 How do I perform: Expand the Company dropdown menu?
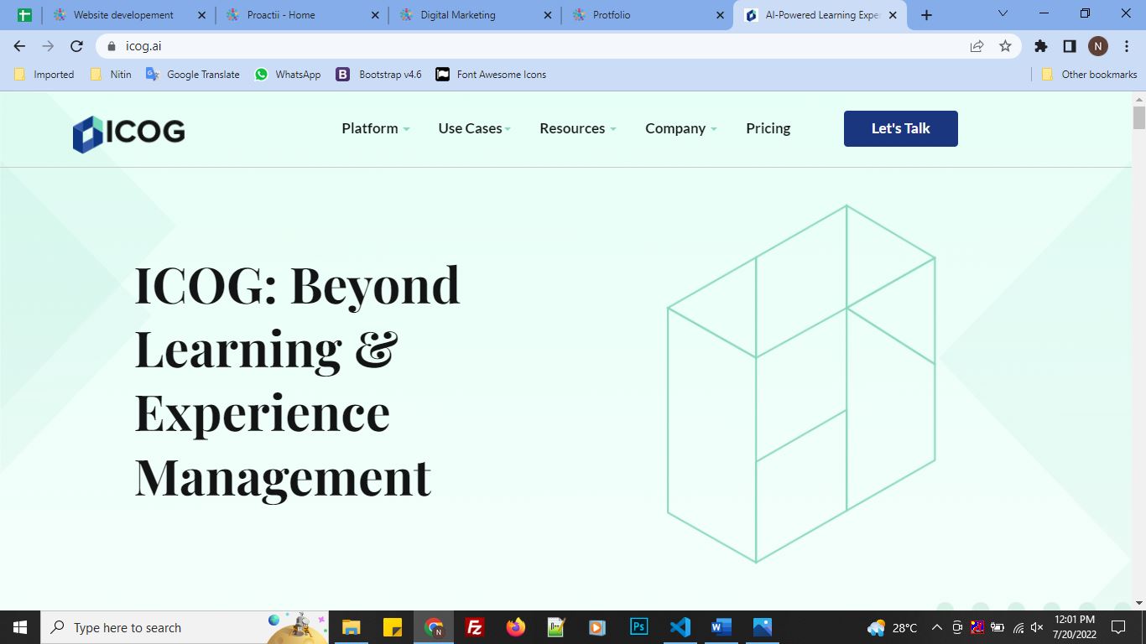tap(681, 128)
